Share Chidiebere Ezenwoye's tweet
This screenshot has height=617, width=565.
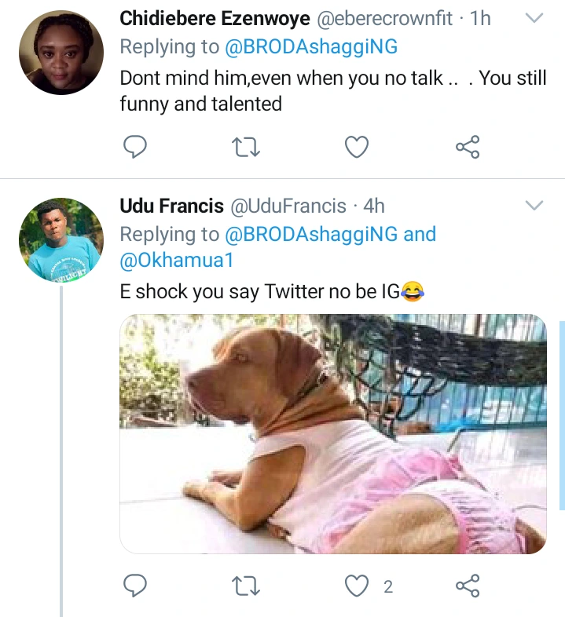pos(468,146)
